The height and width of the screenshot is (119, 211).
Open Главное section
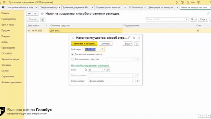[x=5, y=13]
